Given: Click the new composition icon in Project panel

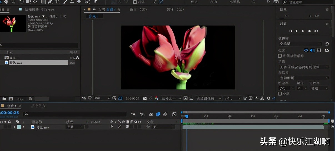Looking at the screenshot, I should click(x=11, y=99).
